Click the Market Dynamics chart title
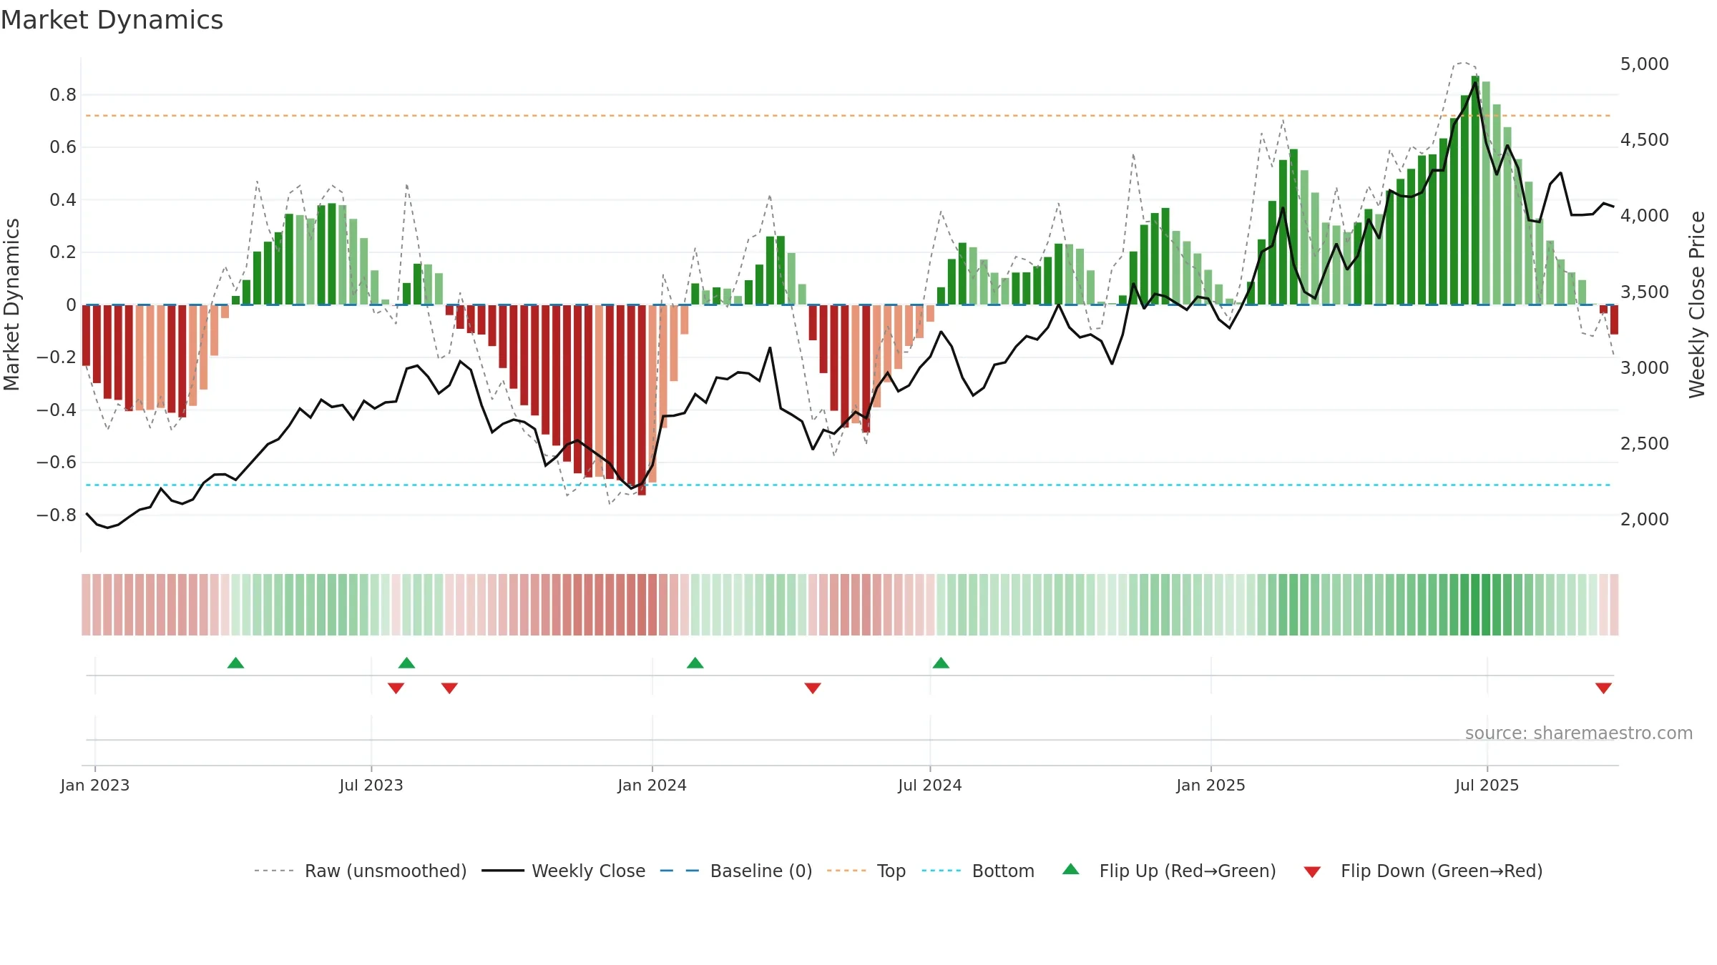The image size is (1717, 965). [112, 20]
